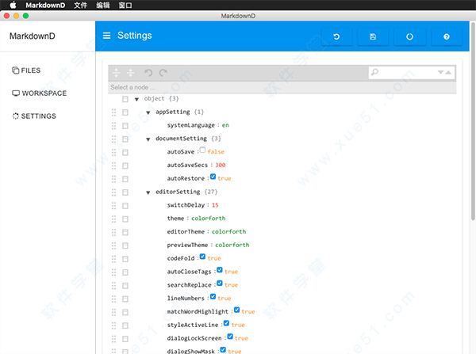Jump to previous search result arrow

pyautogui.click(x=448, y=72)
